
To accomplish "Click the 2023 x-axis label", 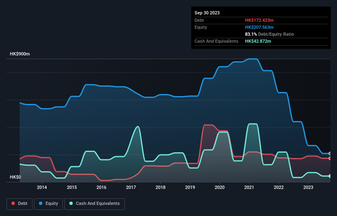I will pyautogui.click(x=308, y=187).
